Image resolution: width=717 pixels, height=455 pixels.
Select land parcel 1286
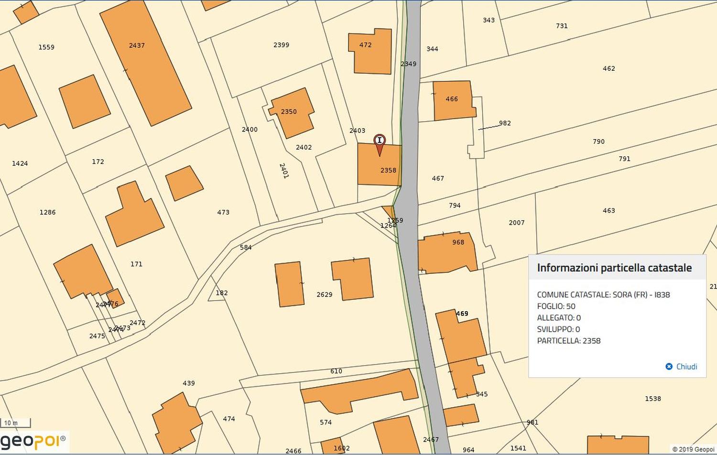tap(47, 212)
